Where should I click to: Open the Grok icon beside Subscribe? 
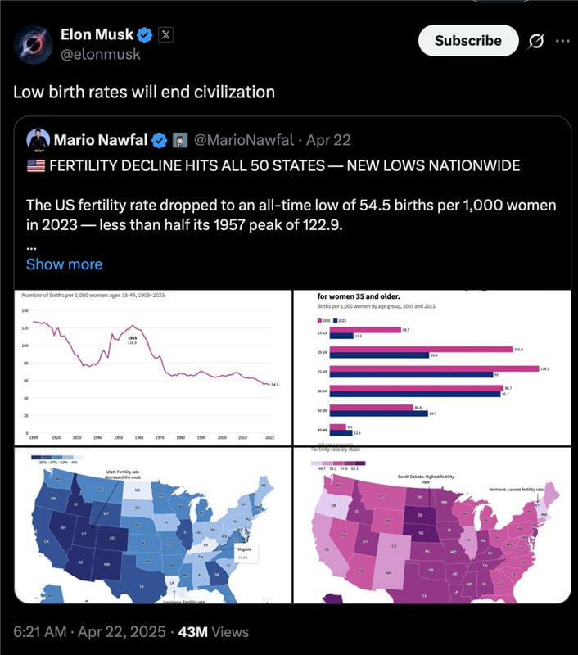coord(536,40)
